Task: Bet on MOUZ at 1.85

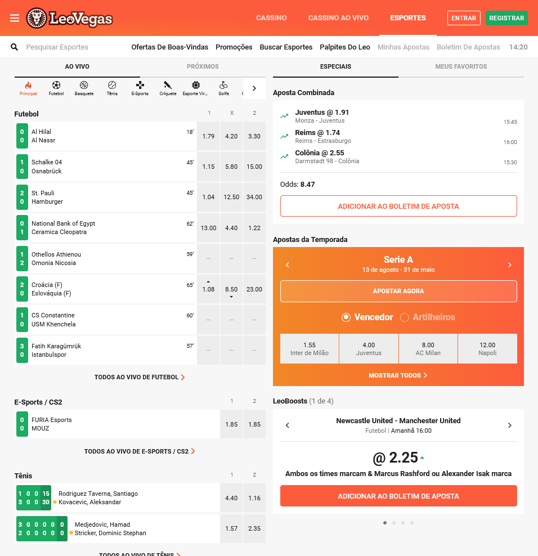Action: [254, 424]
